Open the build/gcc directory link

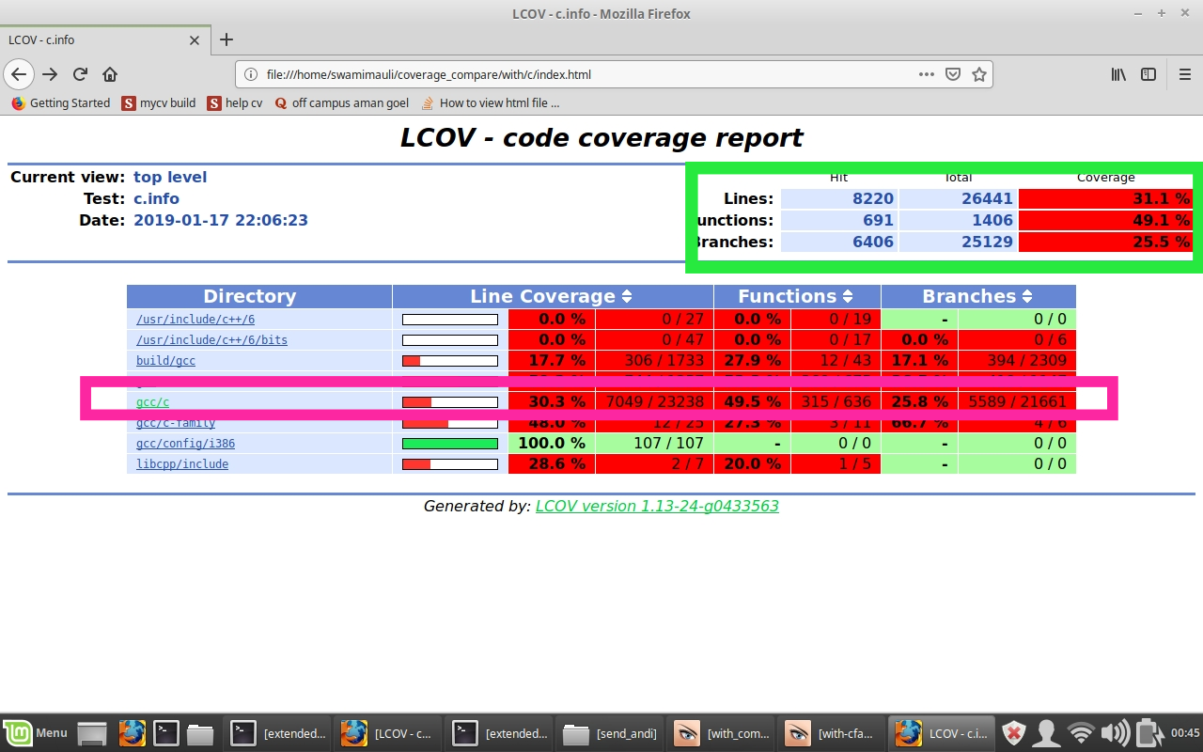pyautogui.click(x=165, y=361)
